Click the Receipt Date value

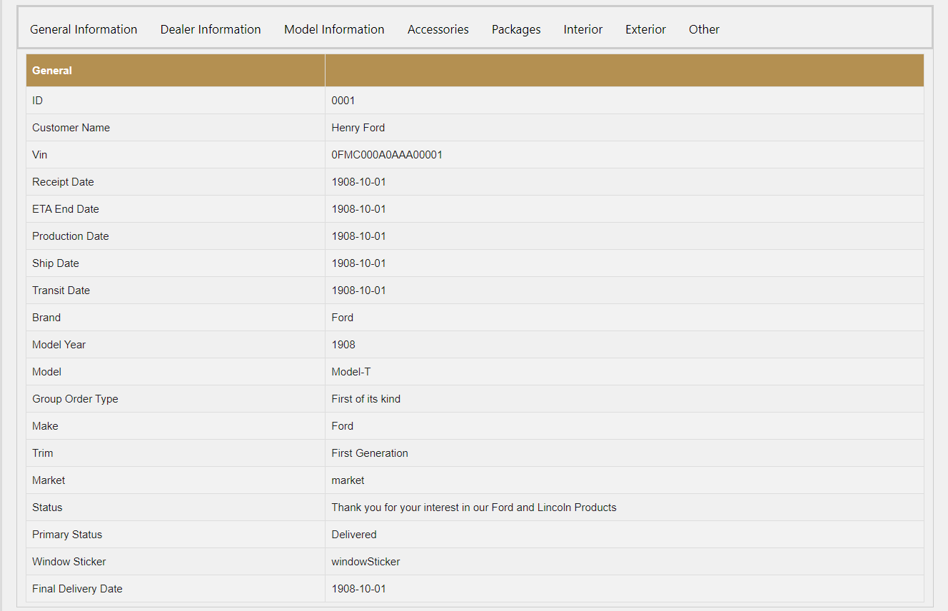[x=359, y=182]
